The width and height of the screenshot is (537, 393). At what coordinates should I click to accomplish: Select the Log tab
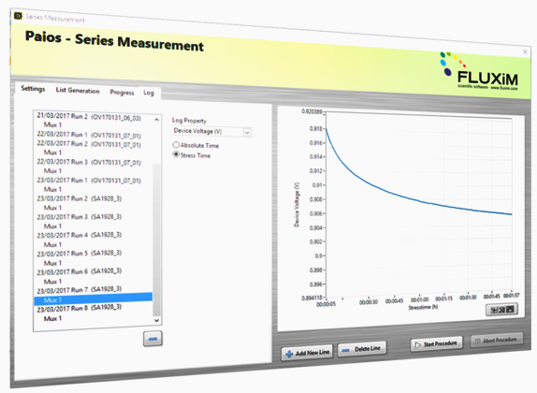pos(149,93)
